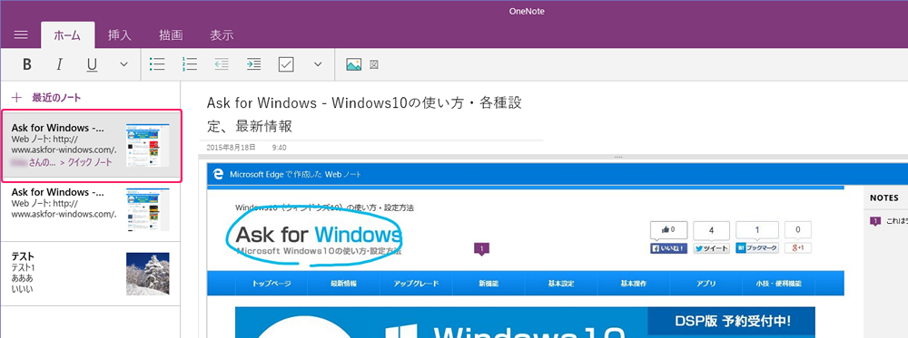Expand more font formatting options
The width and height of the screenshot is (908, 338).
click(123, 64)
